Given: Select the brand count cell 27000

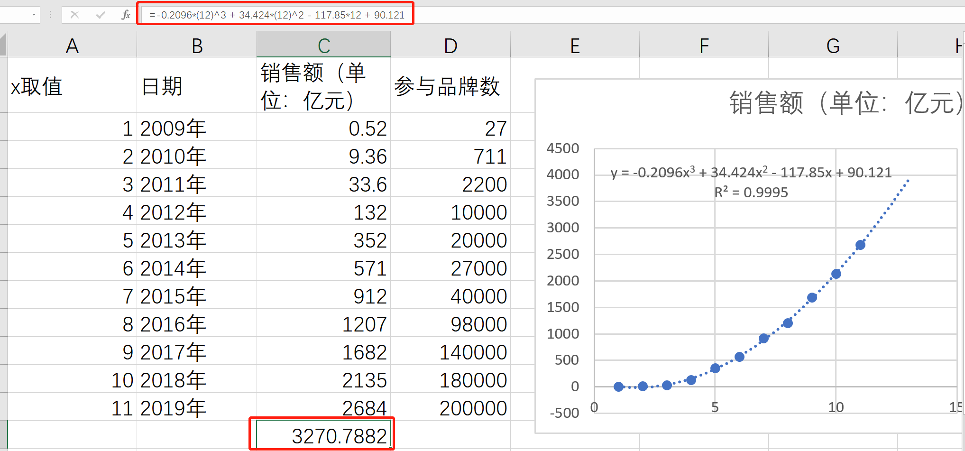Looking at the screenshot, I should click(x=450, y=267).
